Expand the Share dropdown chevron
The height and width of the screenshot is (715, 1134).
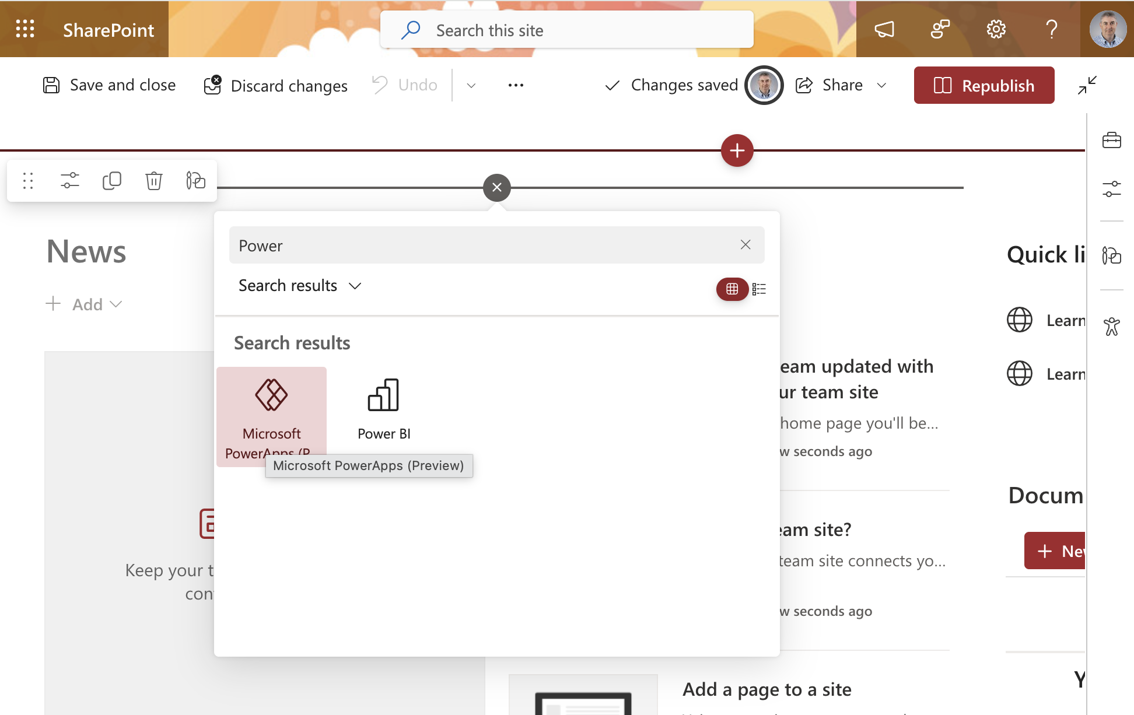pyautogui.click(x=881, y=86)
